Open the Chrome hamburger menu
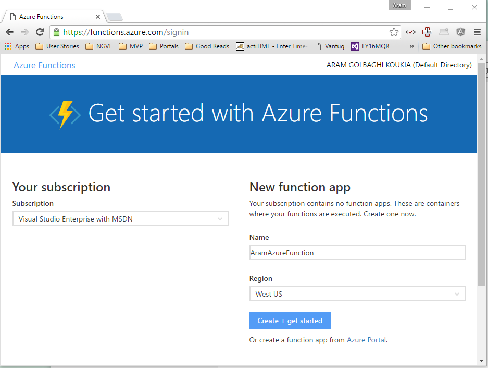This screenshot has height=368, width=488. [477, 32]
